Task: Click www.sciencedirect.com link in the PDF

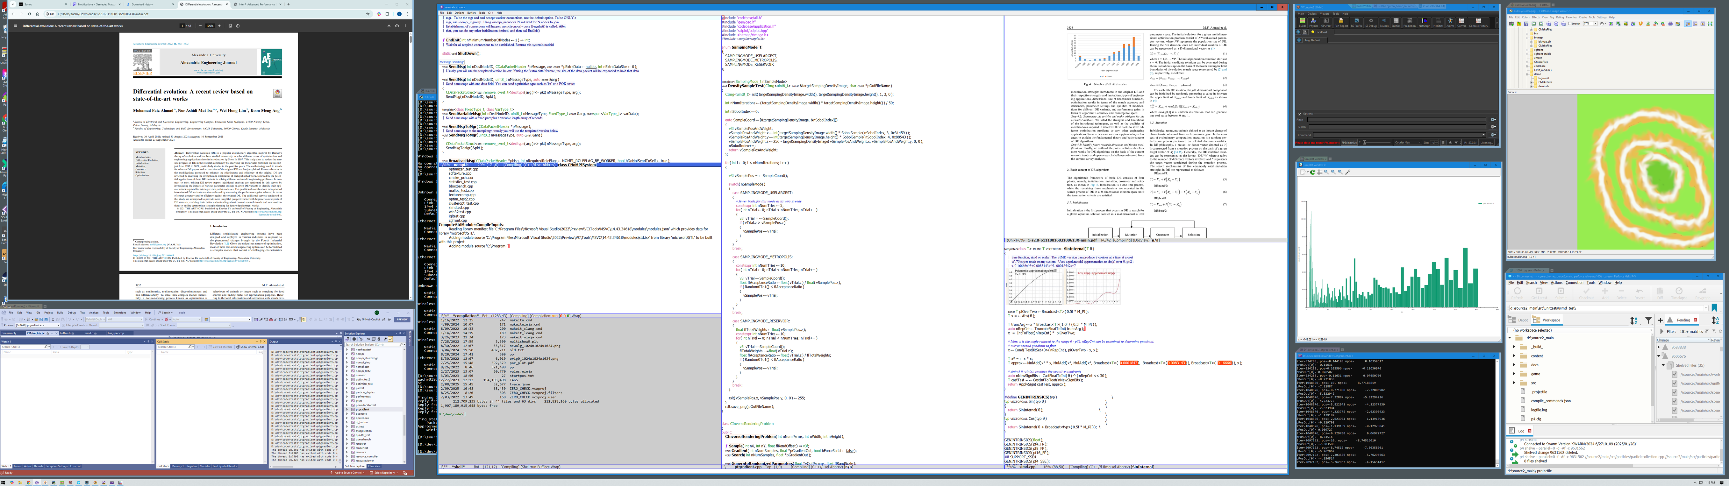Action: pyautogui.click(x=208, y=73)
